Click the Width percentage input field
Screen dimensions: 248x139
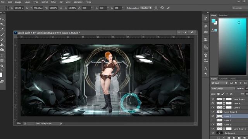53,8
